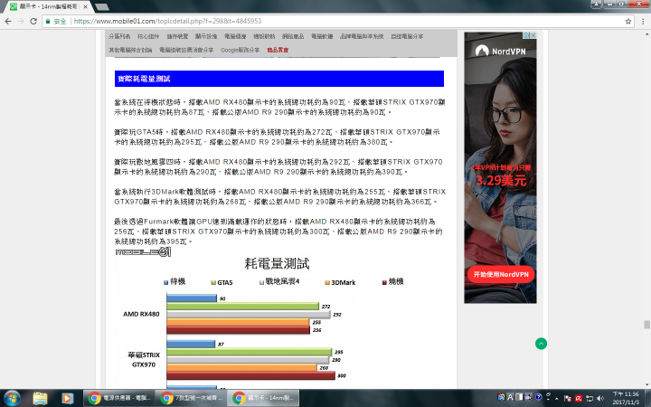The image size is (651, 407).
Task: Open the Windows Start menu
Action: (x=11, y=399)
